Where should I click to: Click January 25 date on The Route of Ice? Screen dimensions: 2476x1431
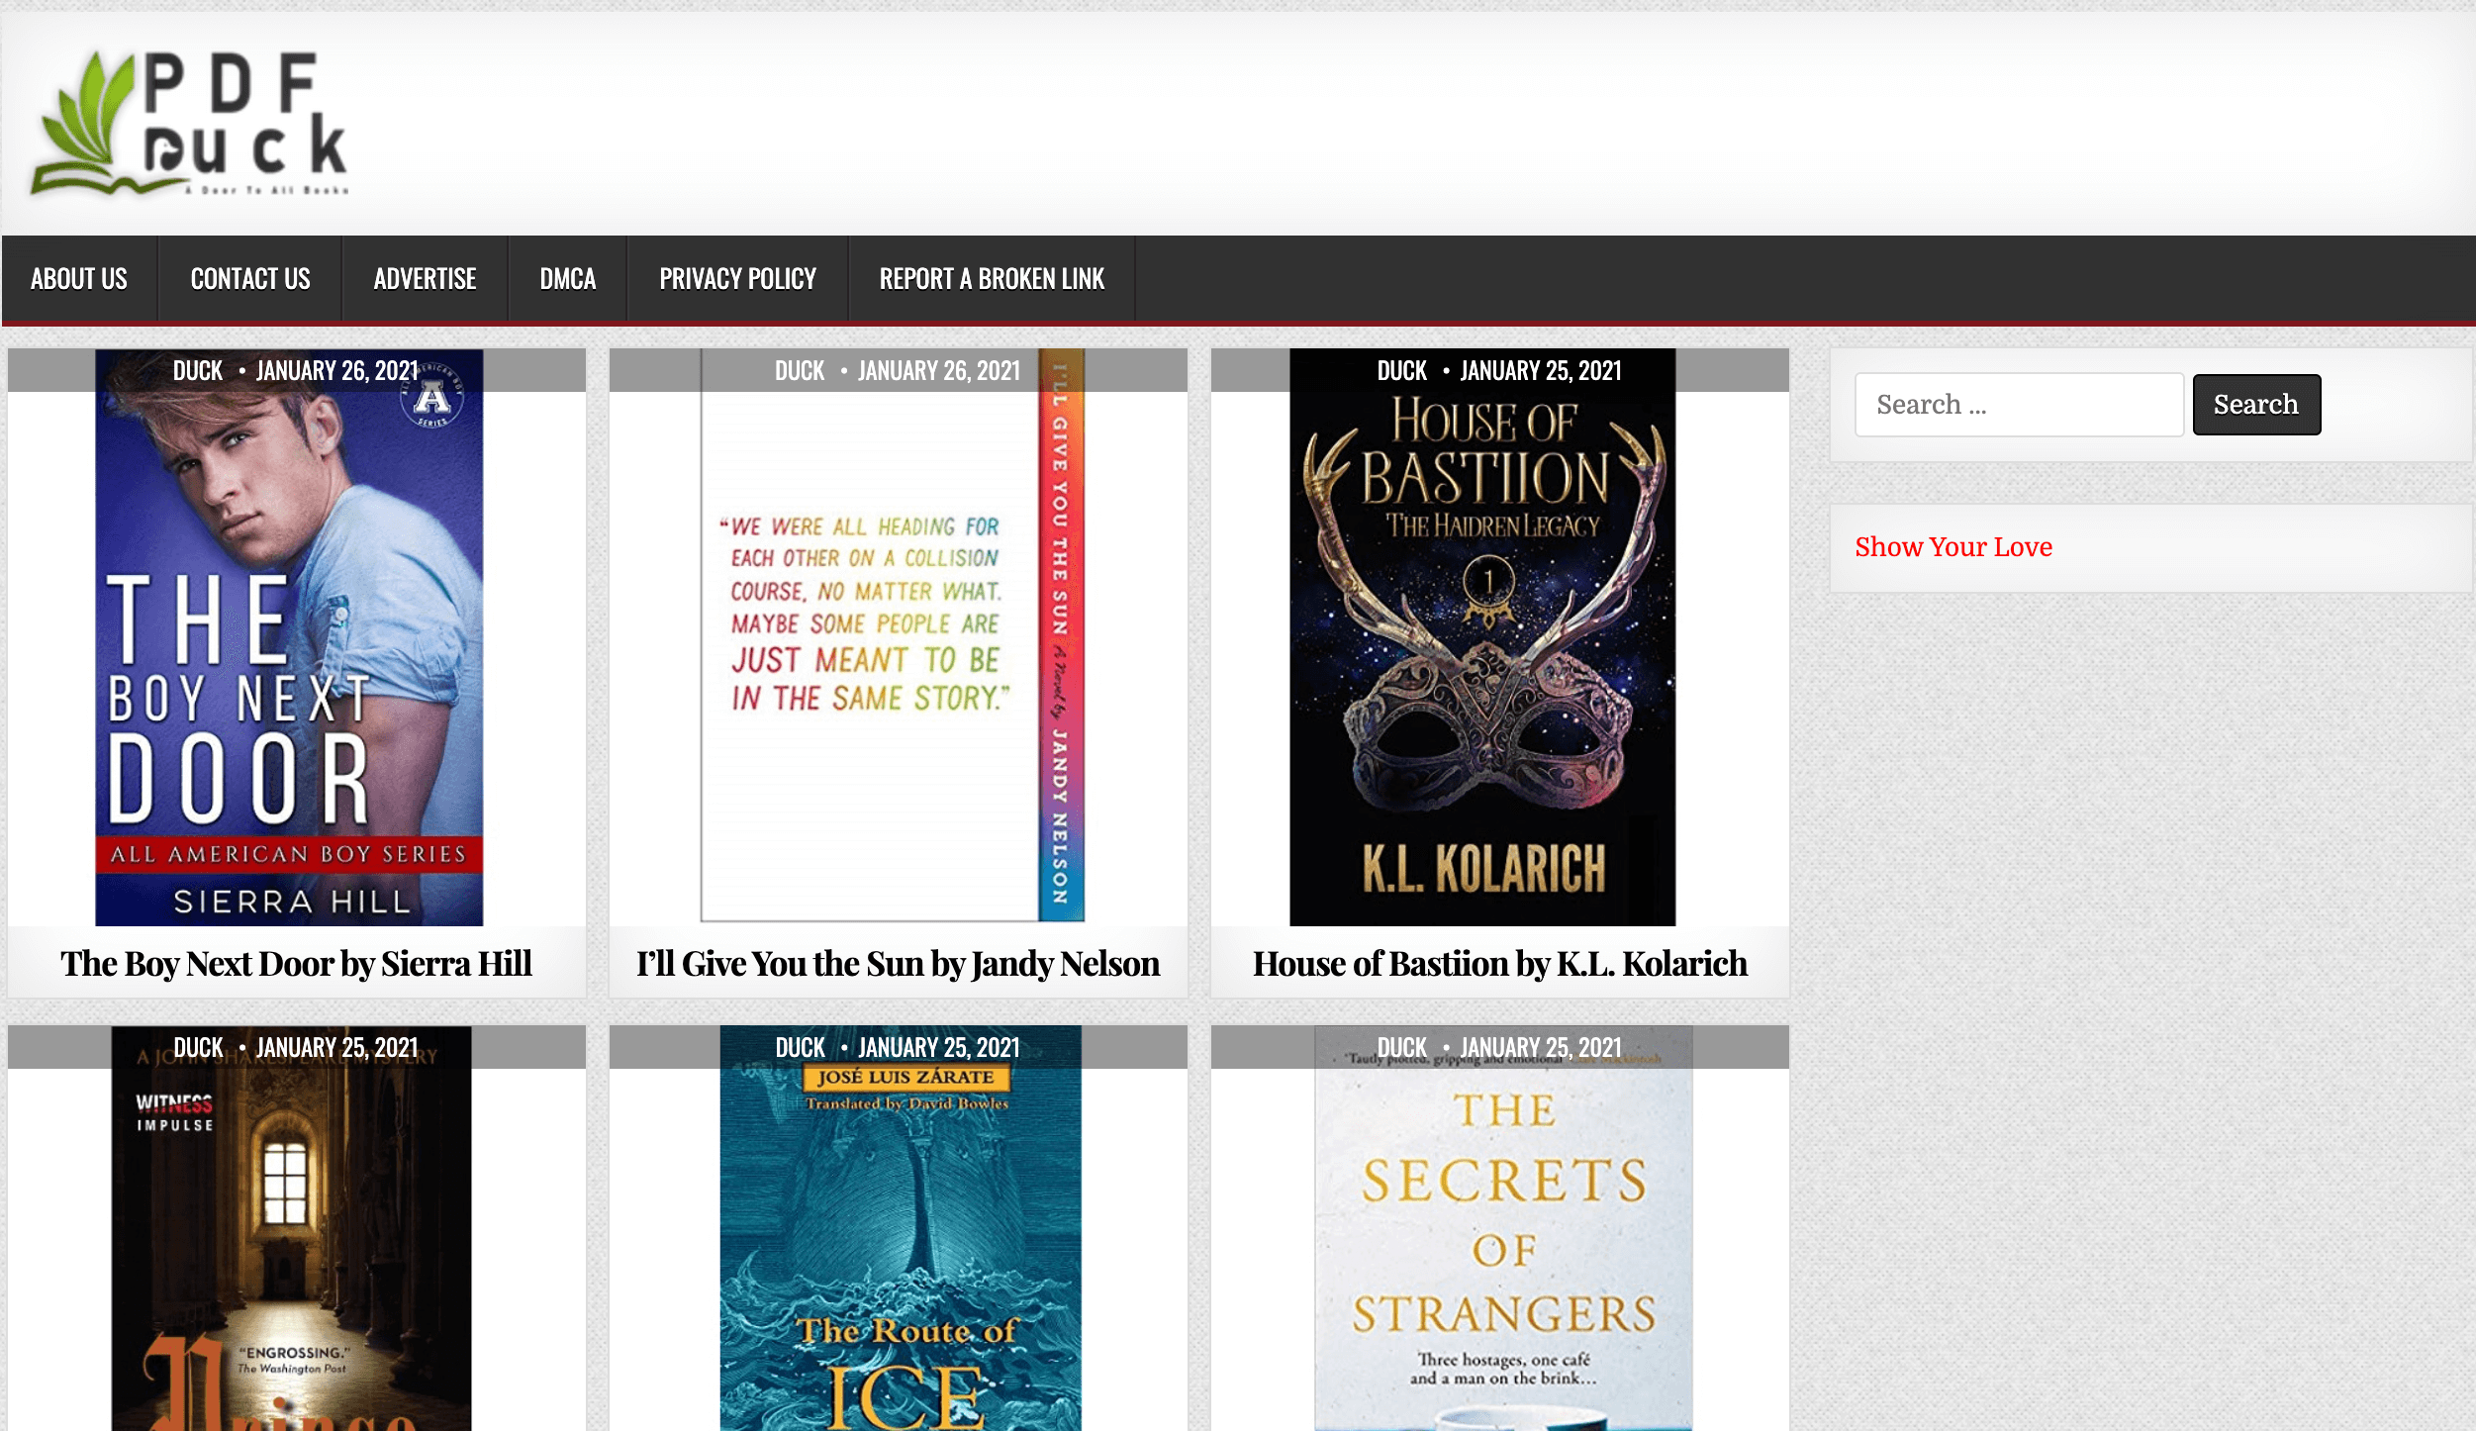point(939,1048)
